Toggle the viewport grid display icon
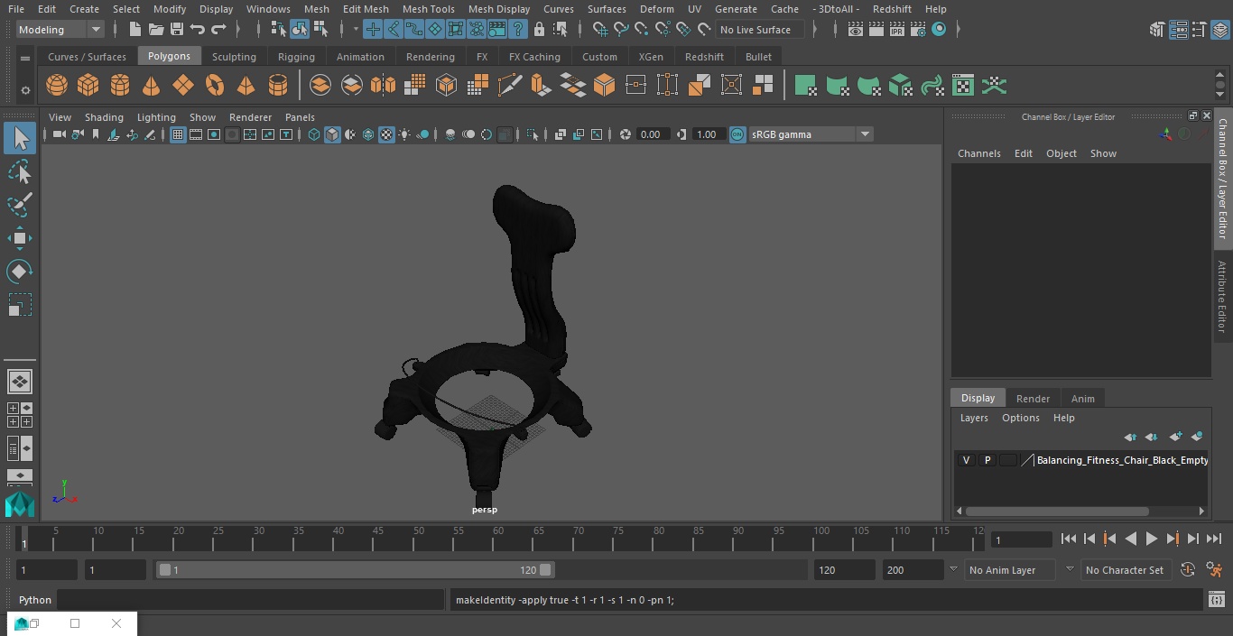Screen dimensions: 1233x636 pyautogui.click(x=178, y=134)
